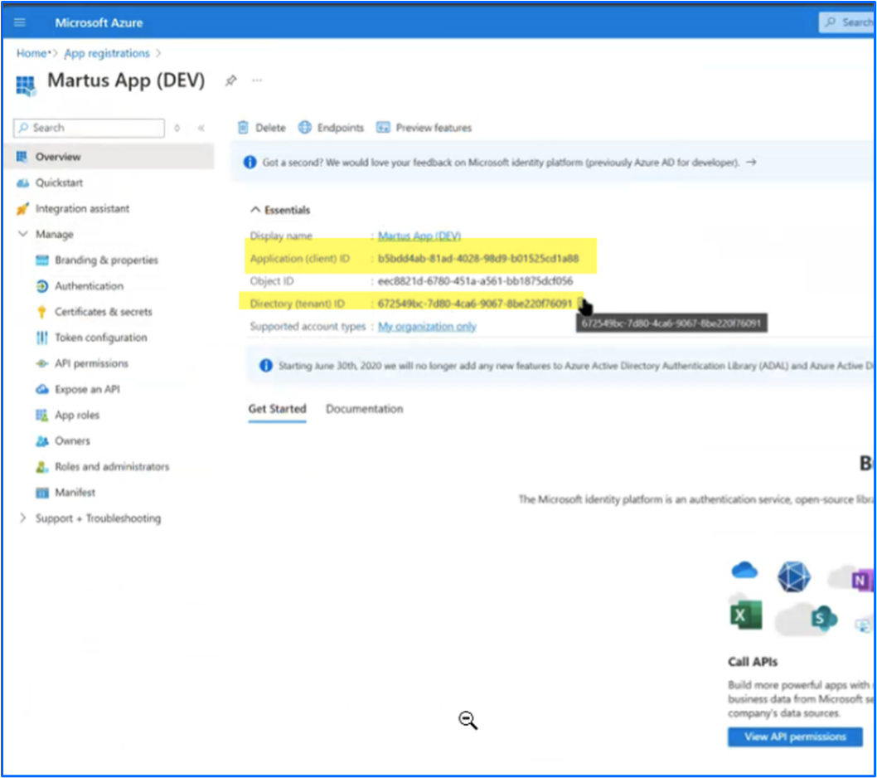
Task: Click the Endpoints globe icon
Action: (x=304, y=128)
